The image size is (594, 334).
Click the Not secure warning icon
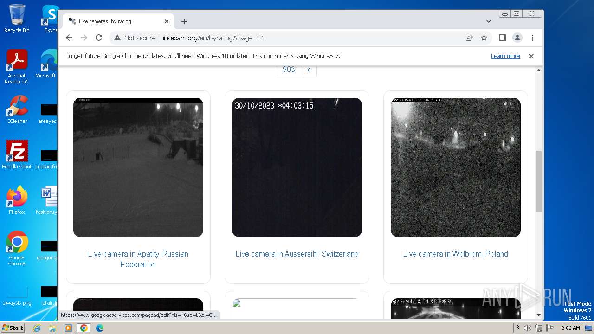[x=117, y=38]
